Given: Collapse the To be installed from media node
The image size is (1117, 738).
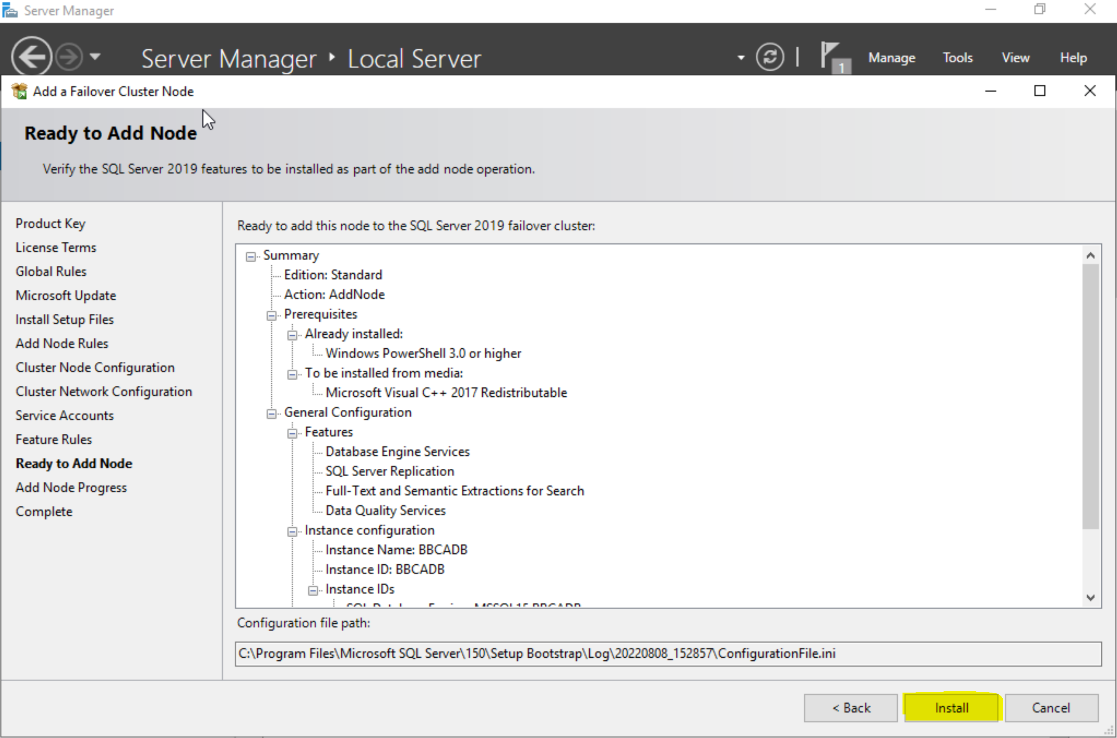Looking at the screenshot, I should 292,374.
